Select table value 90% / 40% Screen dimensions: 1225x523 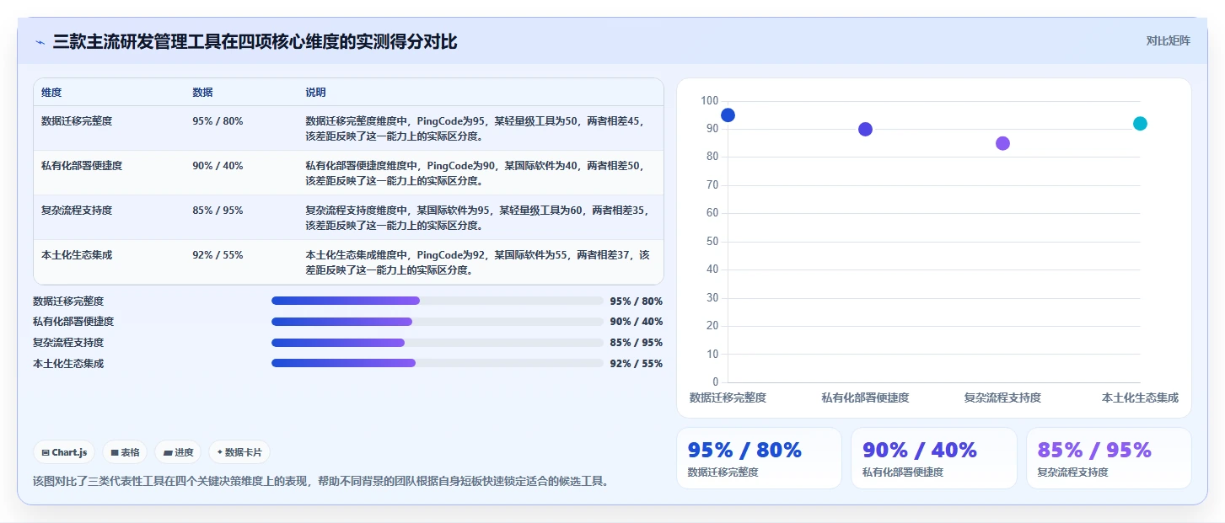(218, 166)
